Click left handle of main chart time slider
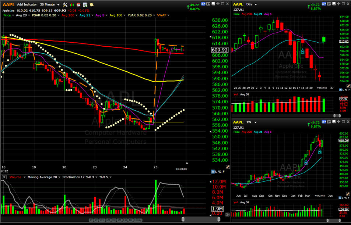351x225 pixels. tap(183, 219)
